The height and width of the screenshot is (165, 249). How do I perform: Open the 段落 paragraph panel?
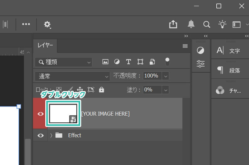[x=230, y=70]
